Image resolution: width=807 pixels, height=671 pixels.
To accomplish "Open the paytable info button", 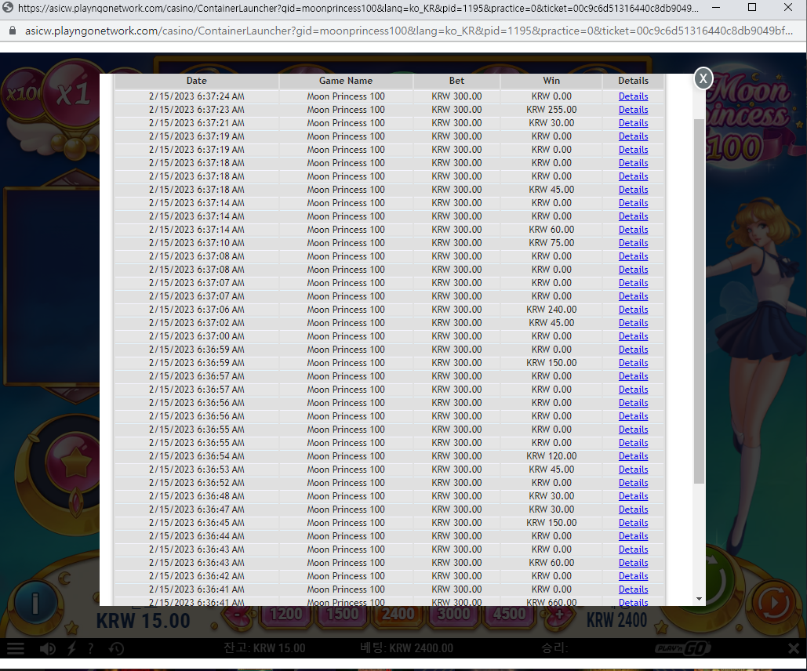I will click(x=35, y=603).
